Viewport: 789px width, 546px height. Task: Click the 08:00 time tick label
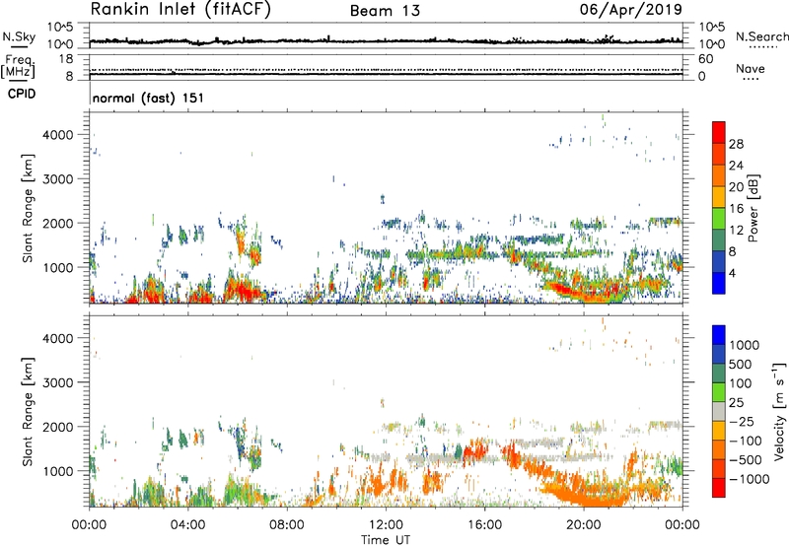(287, 525)
